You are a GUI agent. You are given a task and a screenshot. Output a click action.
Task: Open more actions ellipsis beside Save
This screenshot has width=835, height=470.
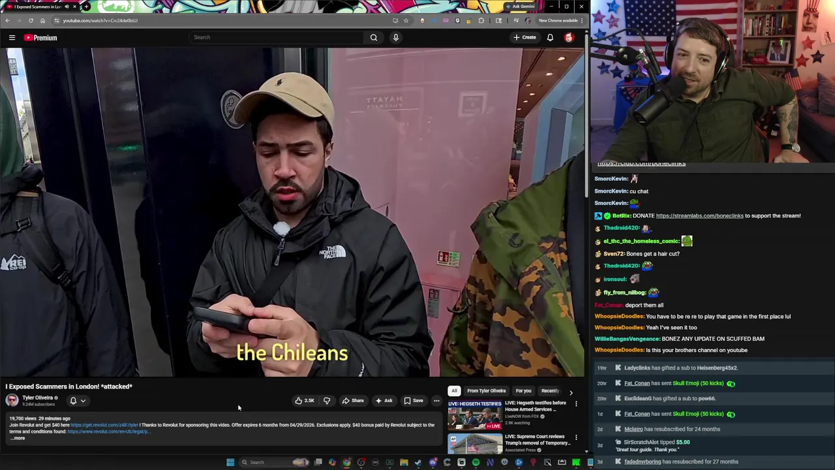(436, 401)
